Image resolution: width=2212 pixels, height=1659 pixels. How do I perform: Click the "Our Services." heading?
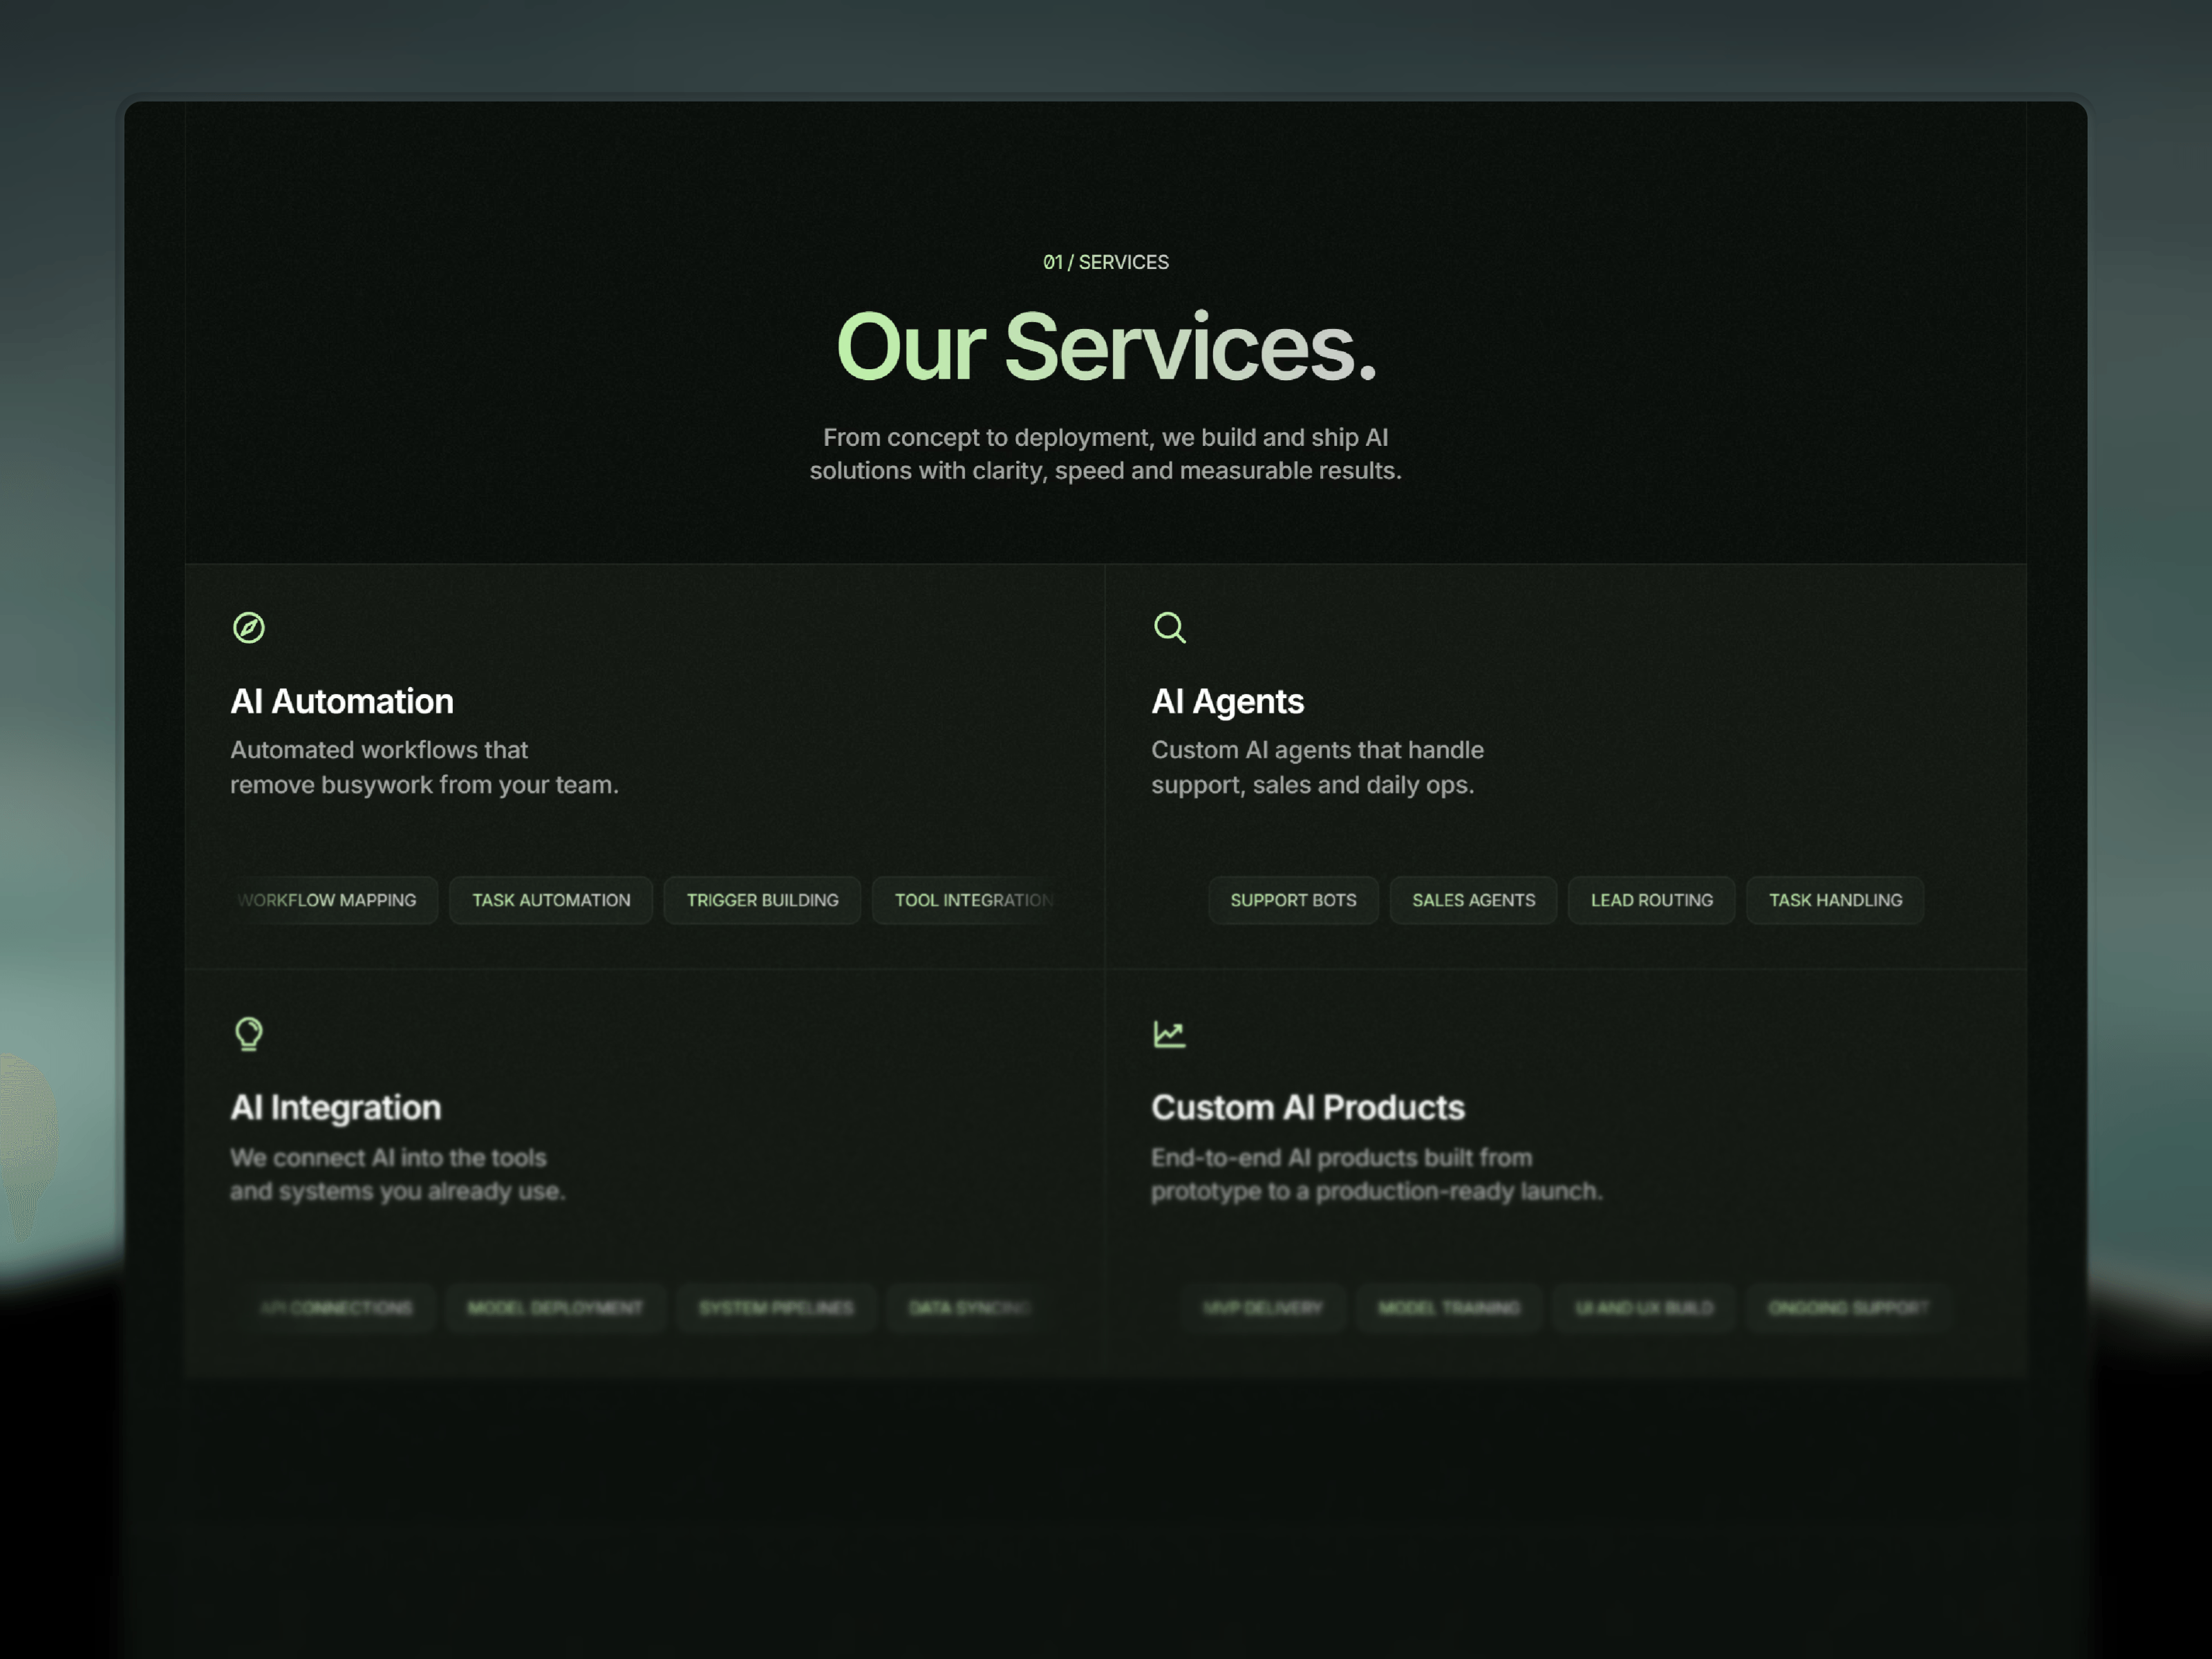tap(1106, 347)
